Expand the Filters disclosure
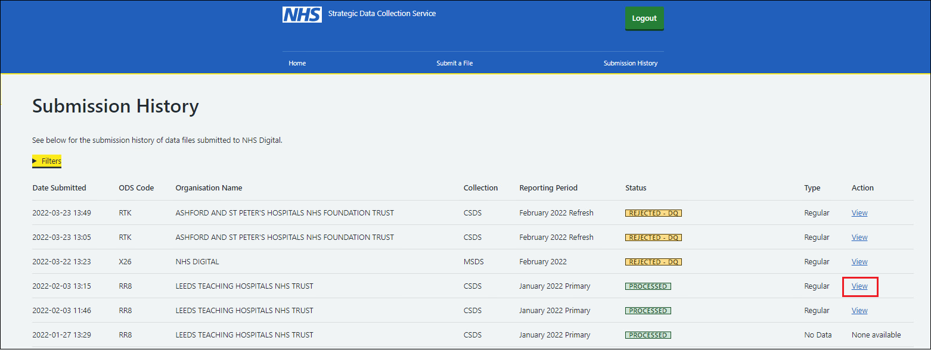 (46, 161)
